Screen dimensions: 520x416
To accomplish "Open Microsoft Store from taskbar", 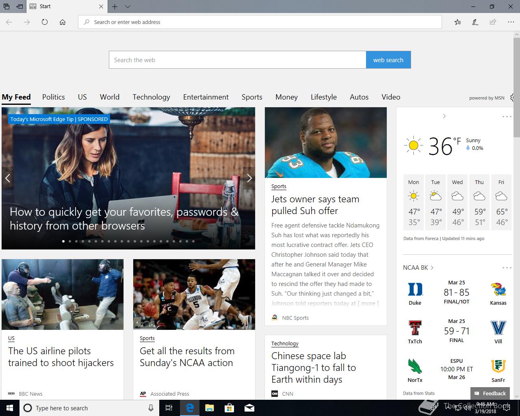I will 230,408.
